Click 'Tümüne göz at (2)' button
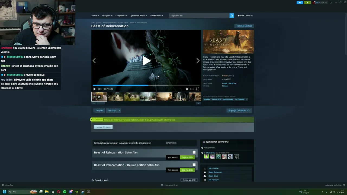Image resolution: width=347 pixels, height=195 pixels. pos(189,180)
